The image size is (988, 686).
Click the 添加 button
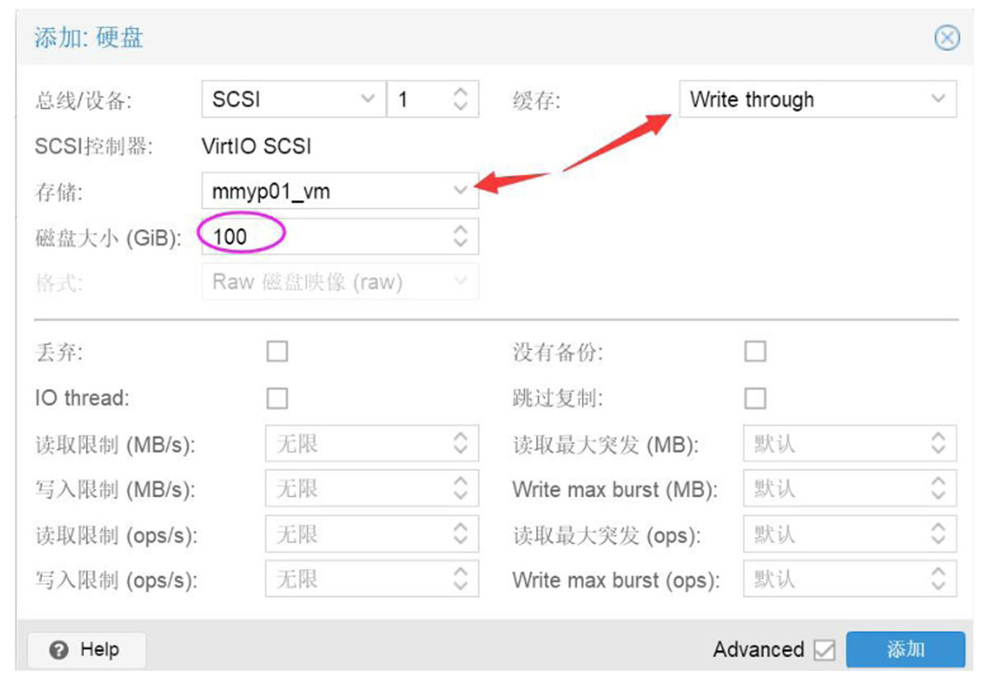tap(905, 650)
